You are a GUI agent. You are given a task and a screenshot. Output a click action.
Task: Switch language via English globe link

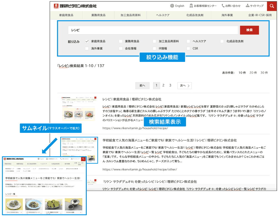tap(177, 6)
